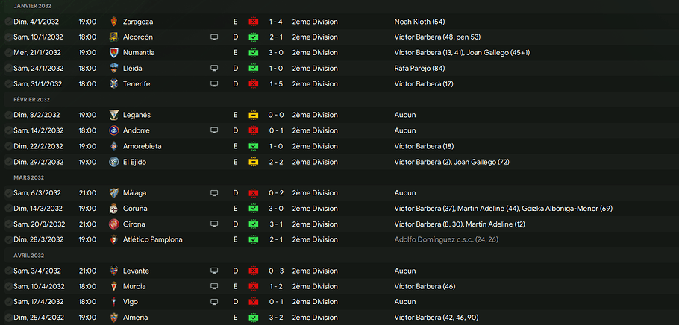Toggle the check circle on the 4/1/2032 fixture
Image resolution: width=679 pixels, height=325 pixels.
click(7, 22)
